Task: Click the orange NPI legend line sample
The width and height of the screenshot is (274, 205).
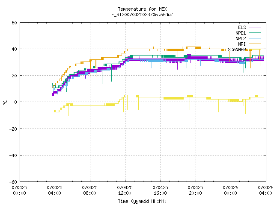Action: click(255, 44)
